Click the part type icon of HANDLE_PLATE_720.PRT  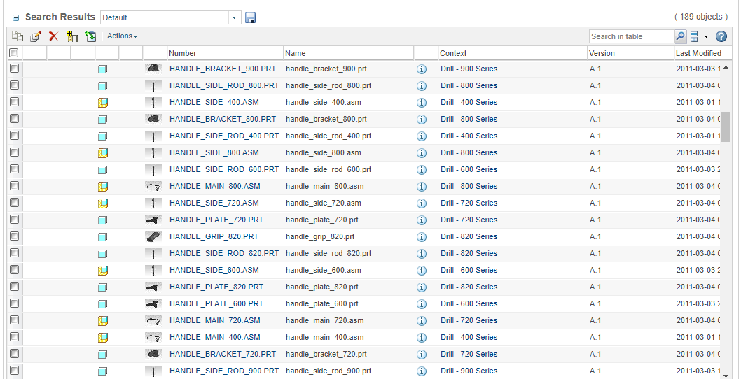coord(102,220)
